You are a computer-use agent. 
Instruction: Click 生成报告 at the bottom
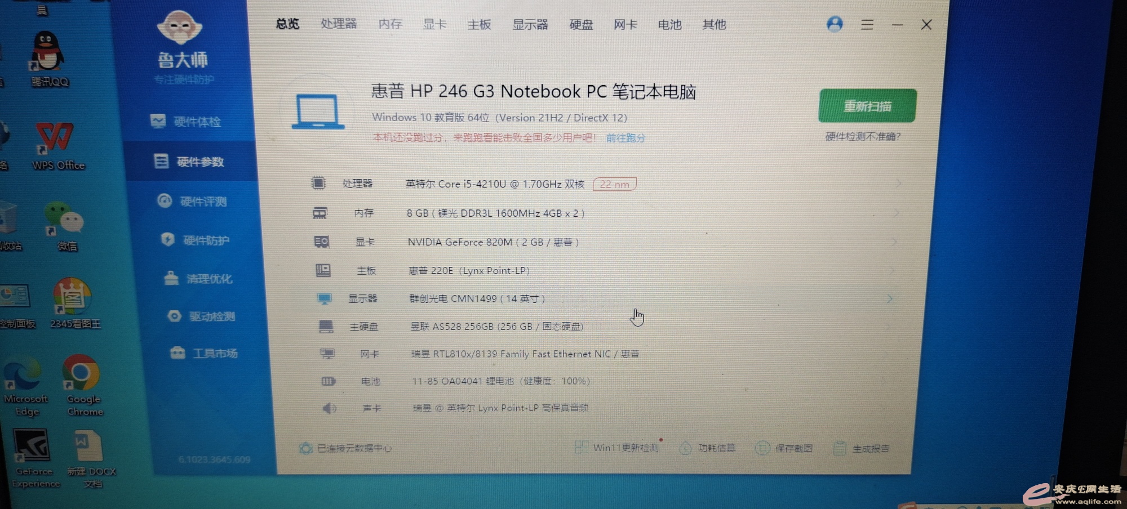click(862, 448)
